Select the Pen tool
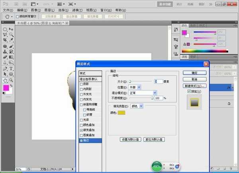 point(5,68)
